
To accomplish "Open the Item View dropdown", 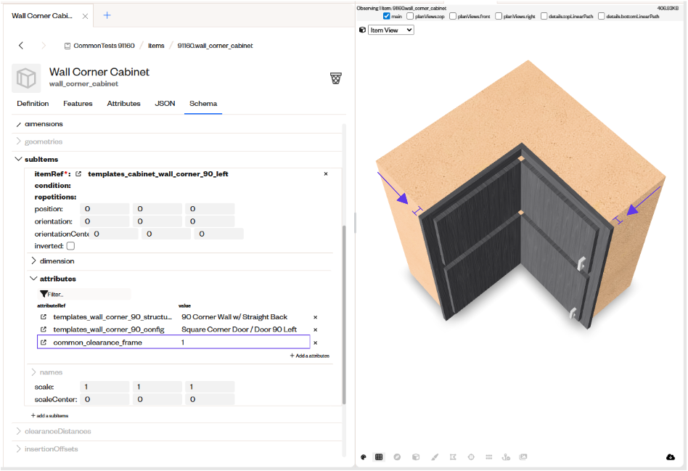I will pyautogui.click(x=391, y=30).
